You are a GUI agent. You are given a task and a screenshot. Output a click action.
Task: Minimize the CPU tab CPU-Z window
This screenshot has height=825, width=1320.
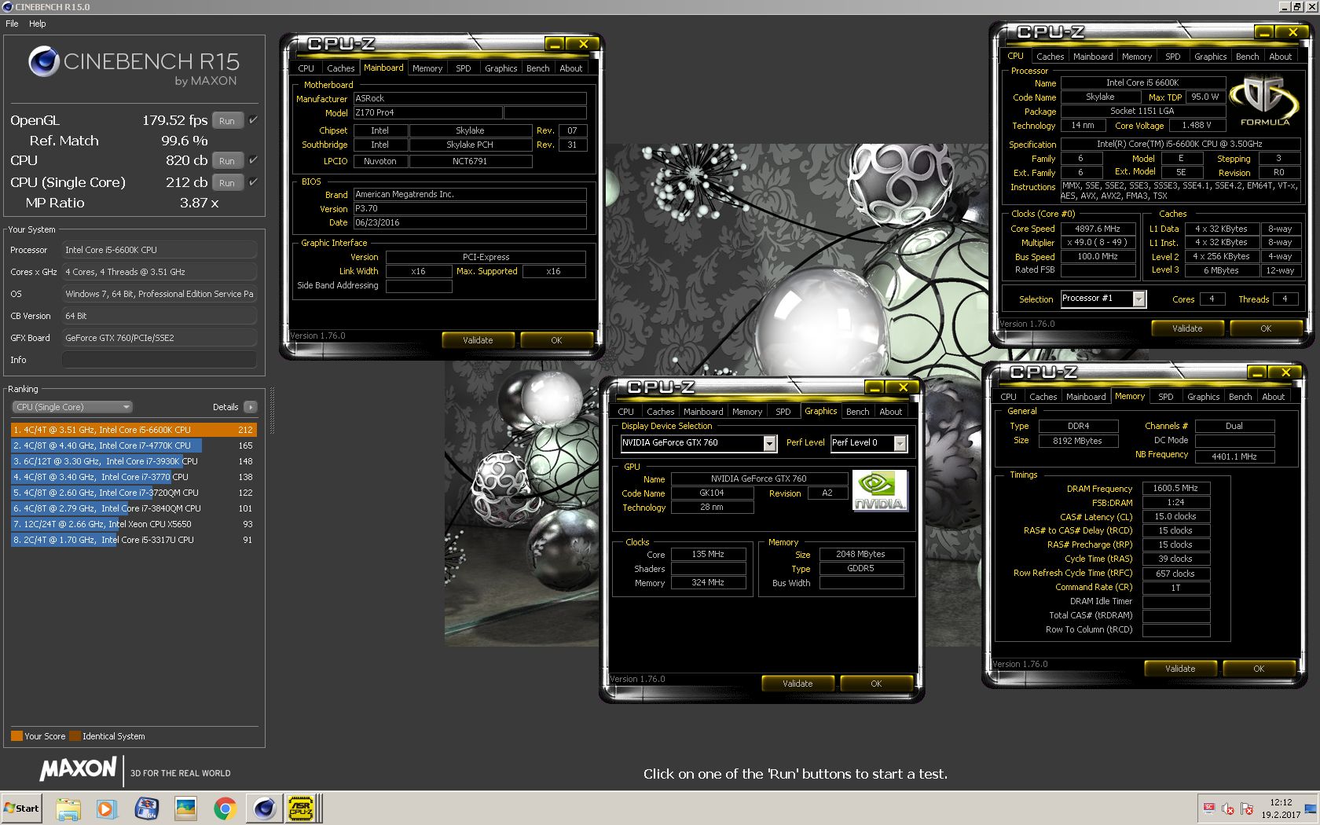(1264, 32)
